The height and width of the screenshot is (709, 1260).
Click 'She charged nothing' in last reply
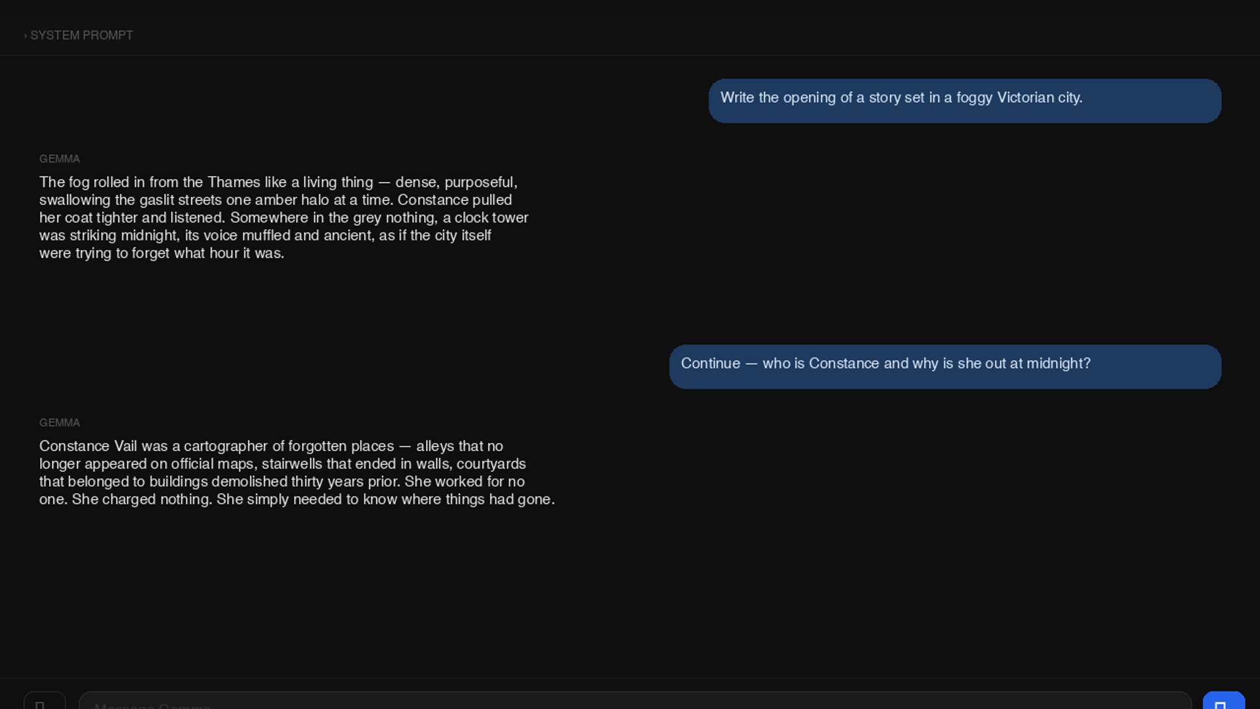click(x=141, y=500)
